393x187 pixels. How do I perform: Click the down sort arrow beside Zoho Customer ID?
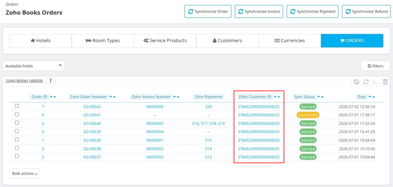click(275, 97)
